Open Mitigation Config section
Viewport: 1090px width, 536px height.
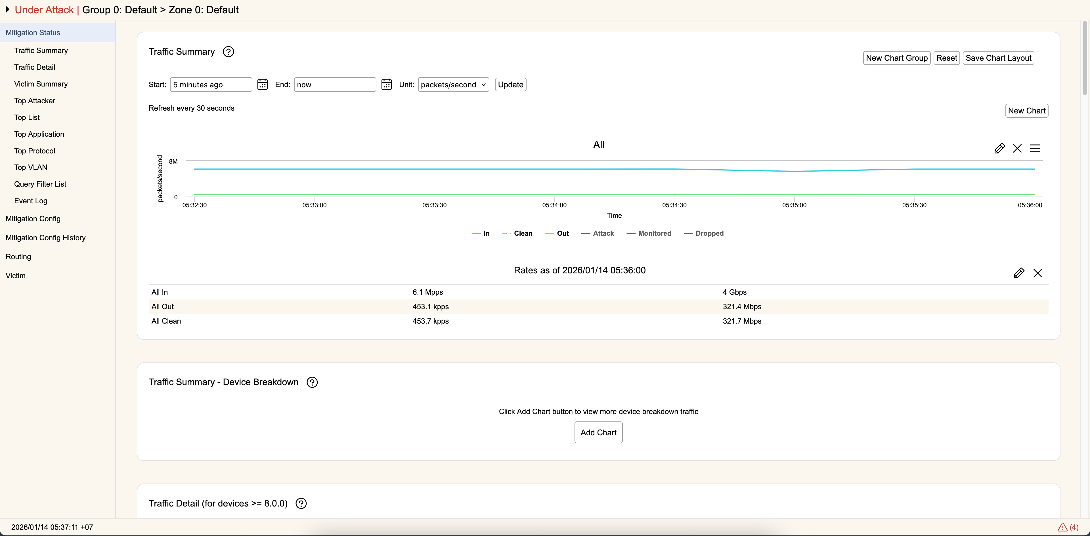coord(33,219)
